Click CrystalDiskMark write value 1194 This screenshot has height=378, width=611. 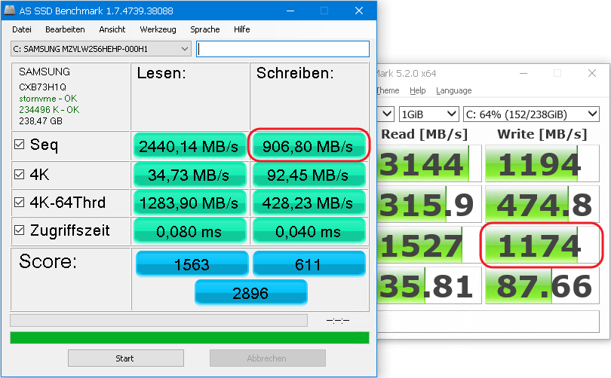(x=542, y=163)
